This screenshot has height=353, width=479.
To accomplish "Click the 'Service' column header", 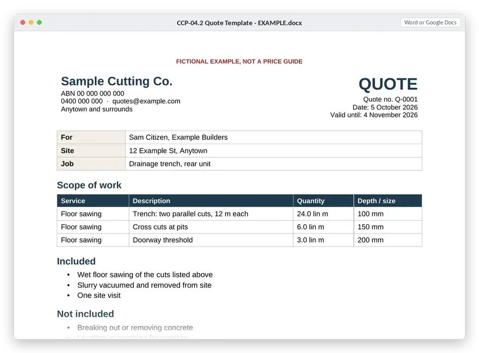I will 93,201.
